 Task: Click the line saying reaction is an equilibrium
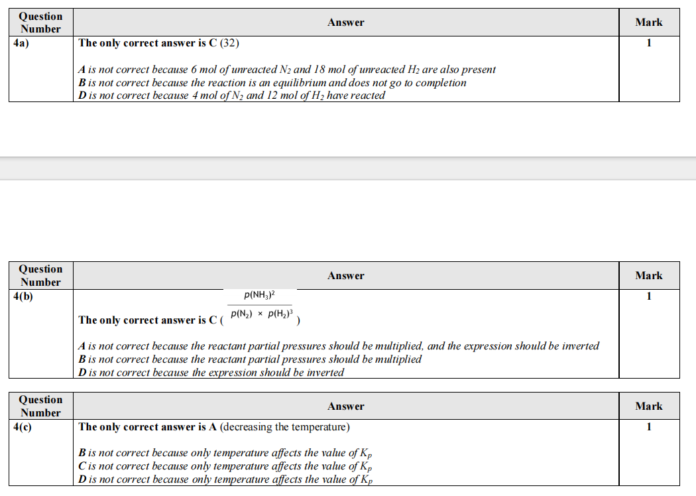point(272,83)
